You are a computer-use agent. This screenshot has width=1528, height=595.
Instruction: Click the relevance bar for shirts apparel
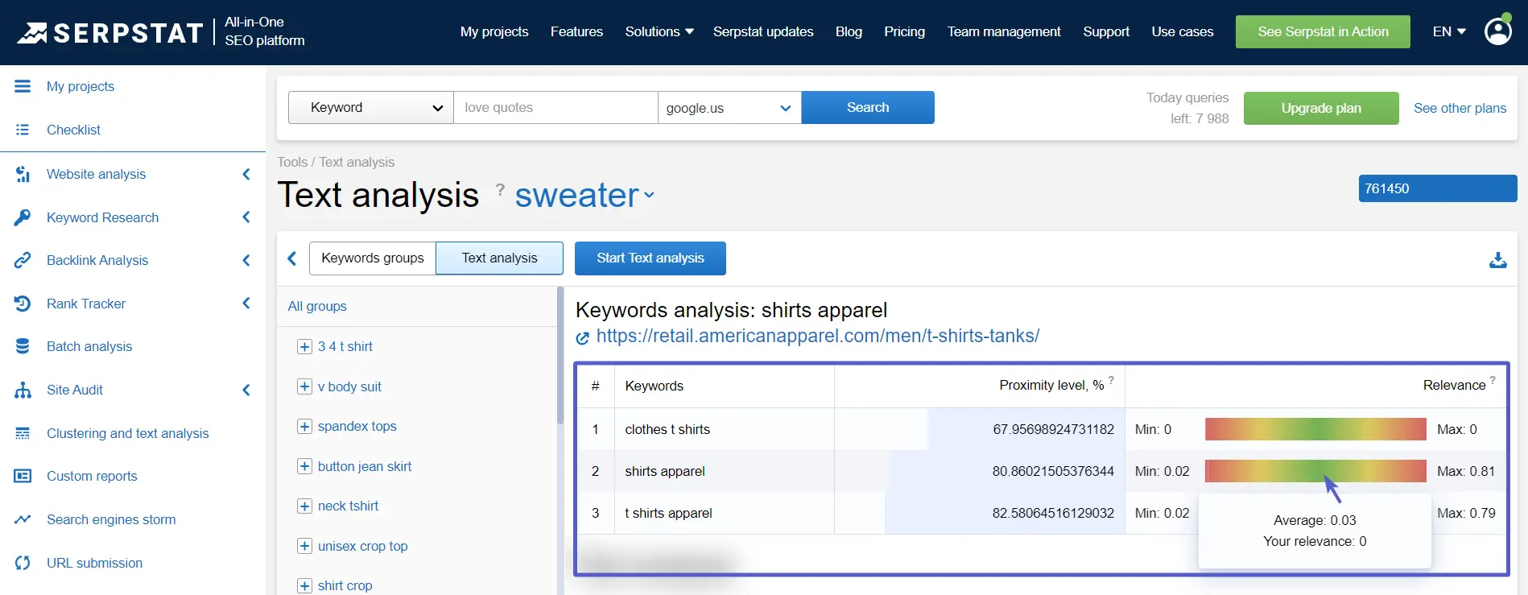pos(1315,471)
